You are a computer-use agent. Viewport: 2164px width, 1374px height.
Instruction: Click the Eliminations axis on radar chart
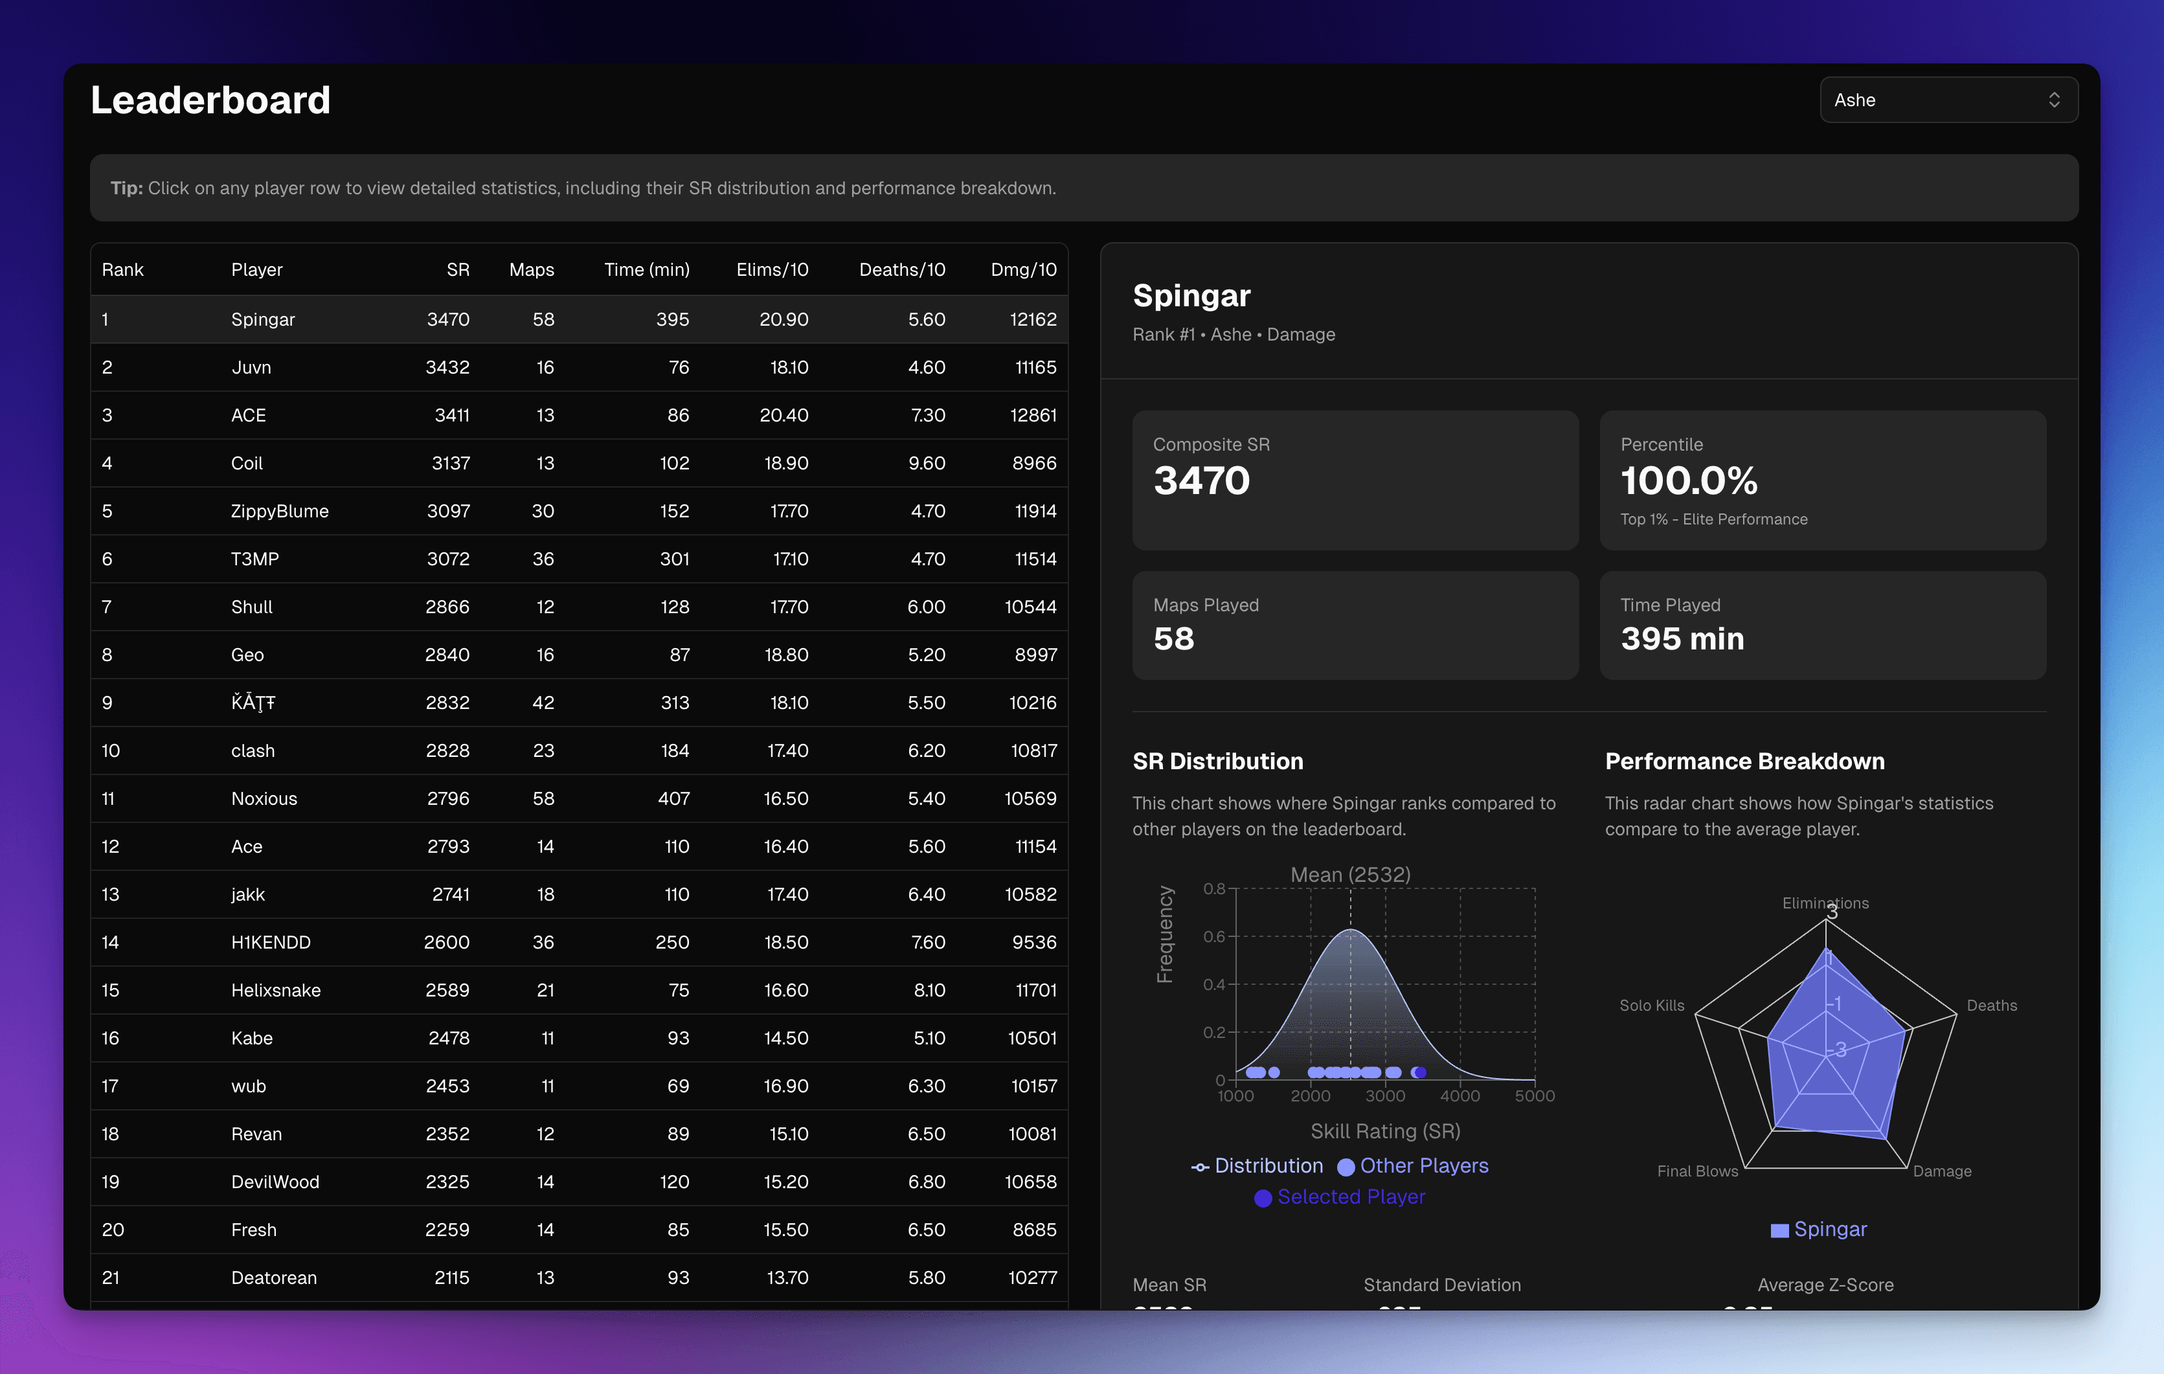(1825, 903)
